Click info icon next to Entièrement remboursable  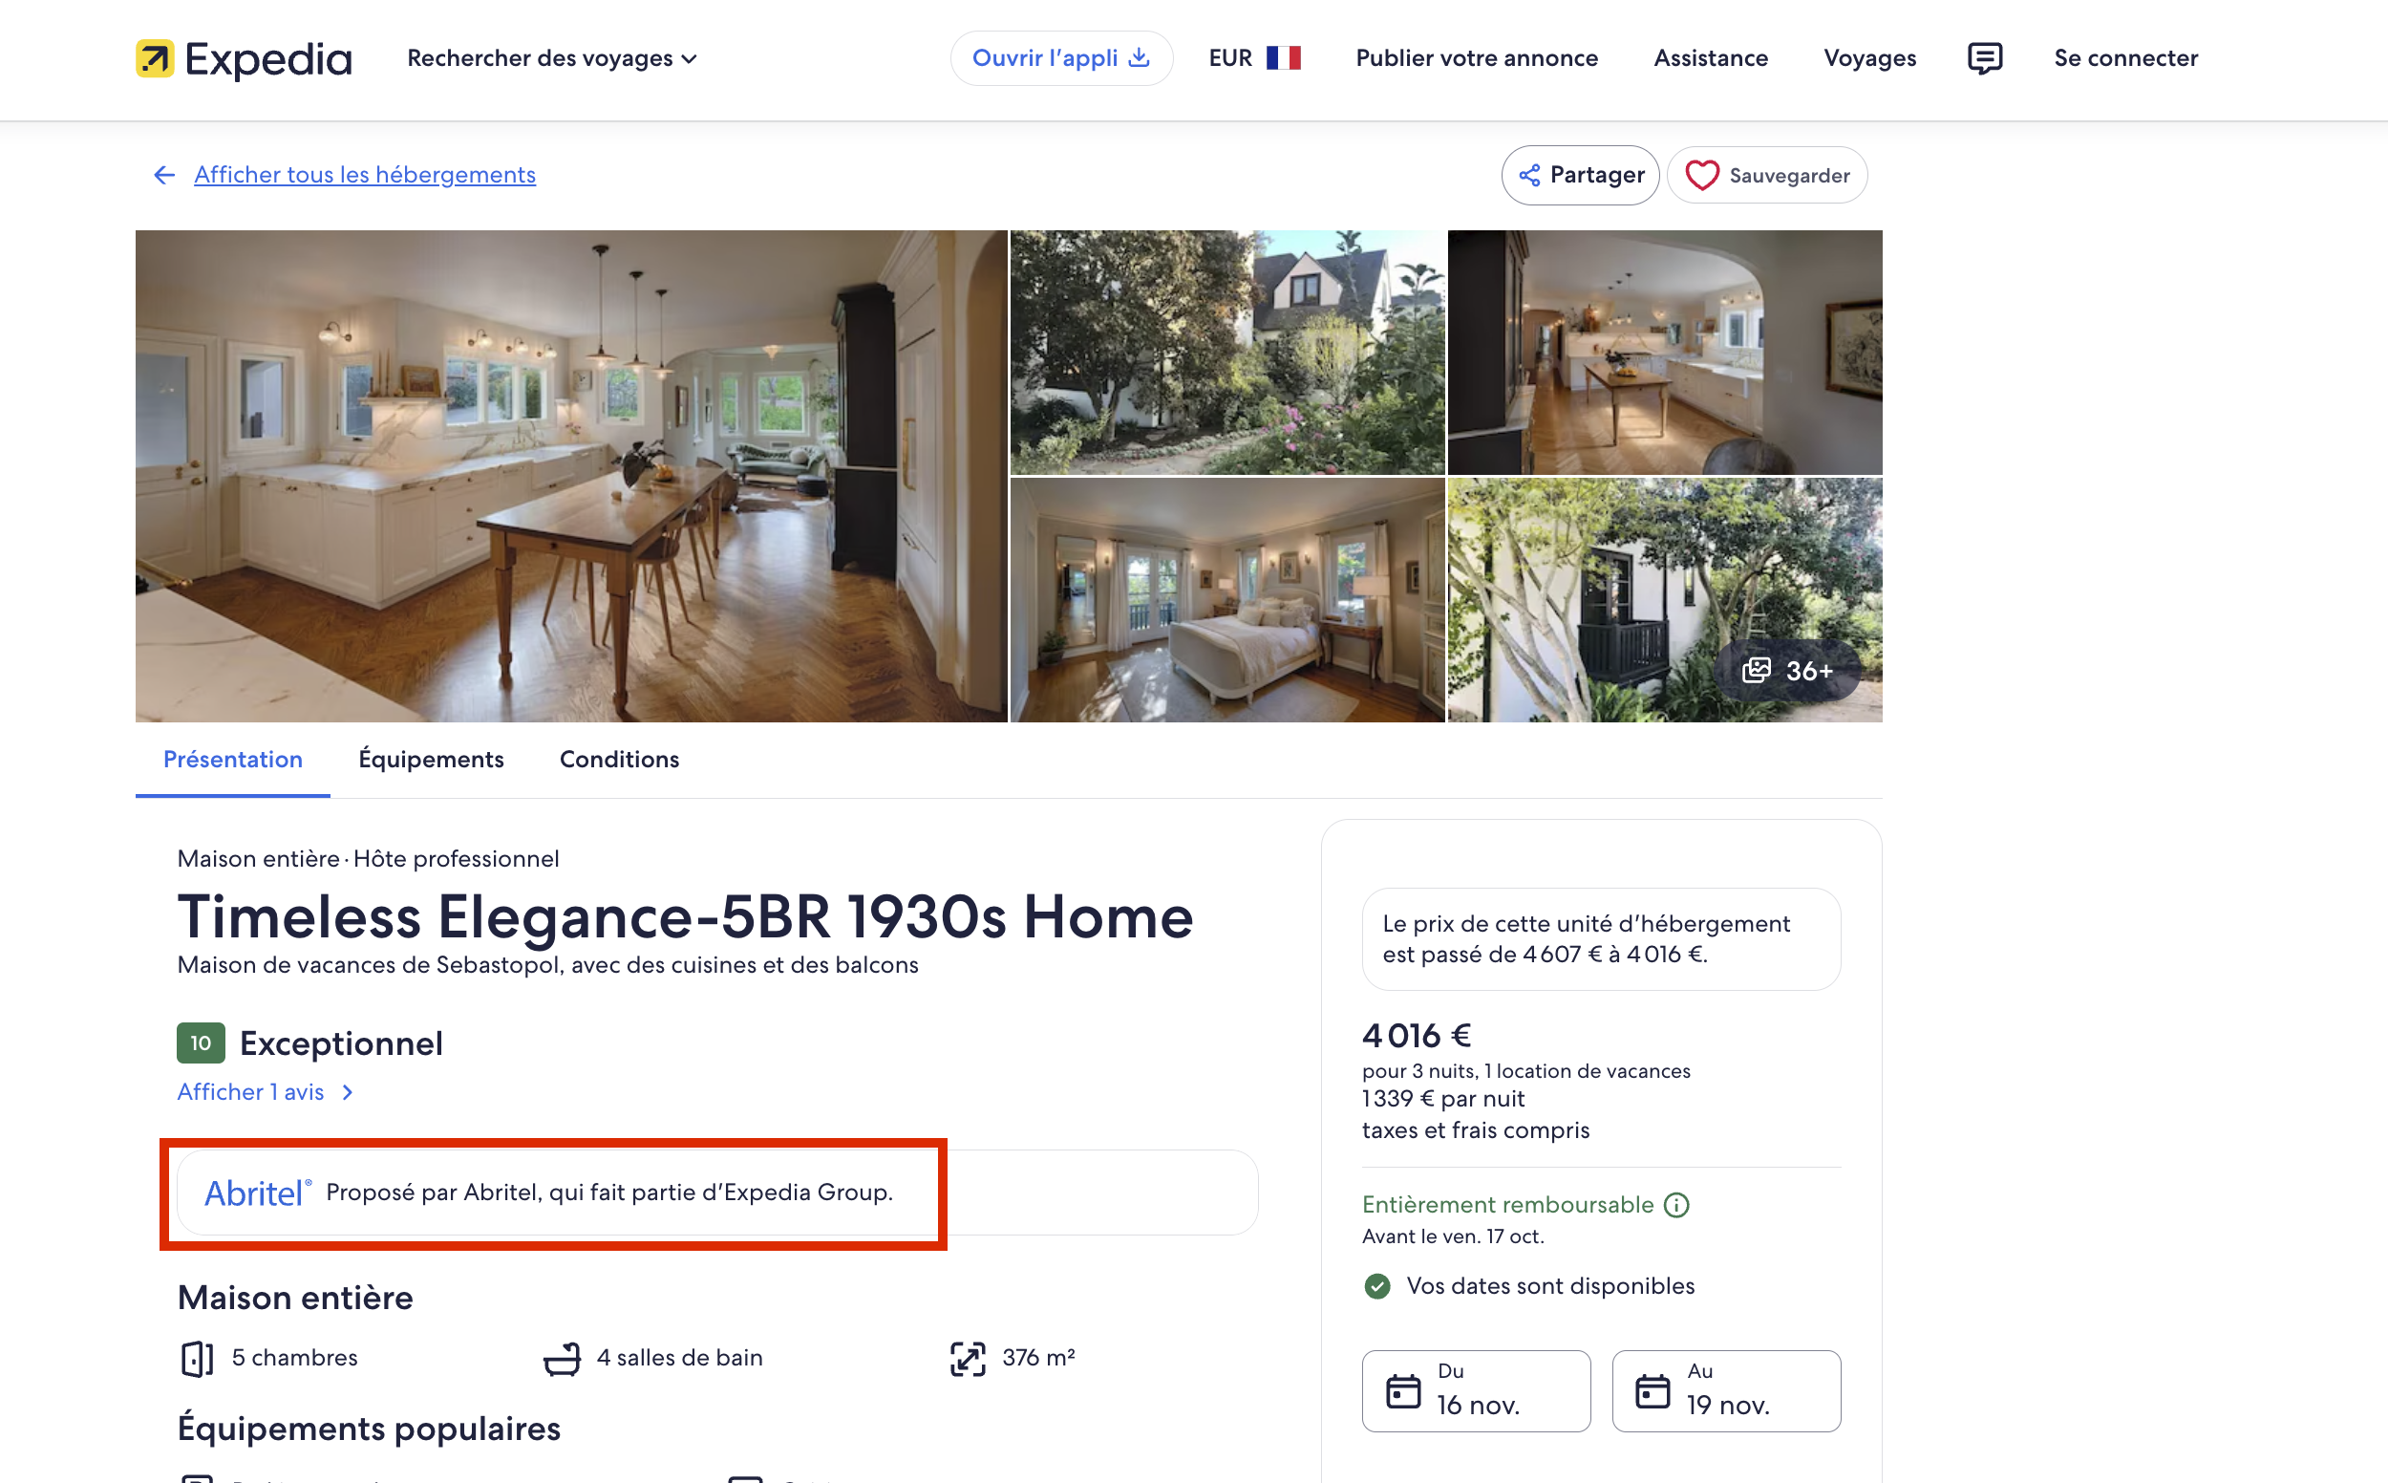[x=1676, y=1204]
